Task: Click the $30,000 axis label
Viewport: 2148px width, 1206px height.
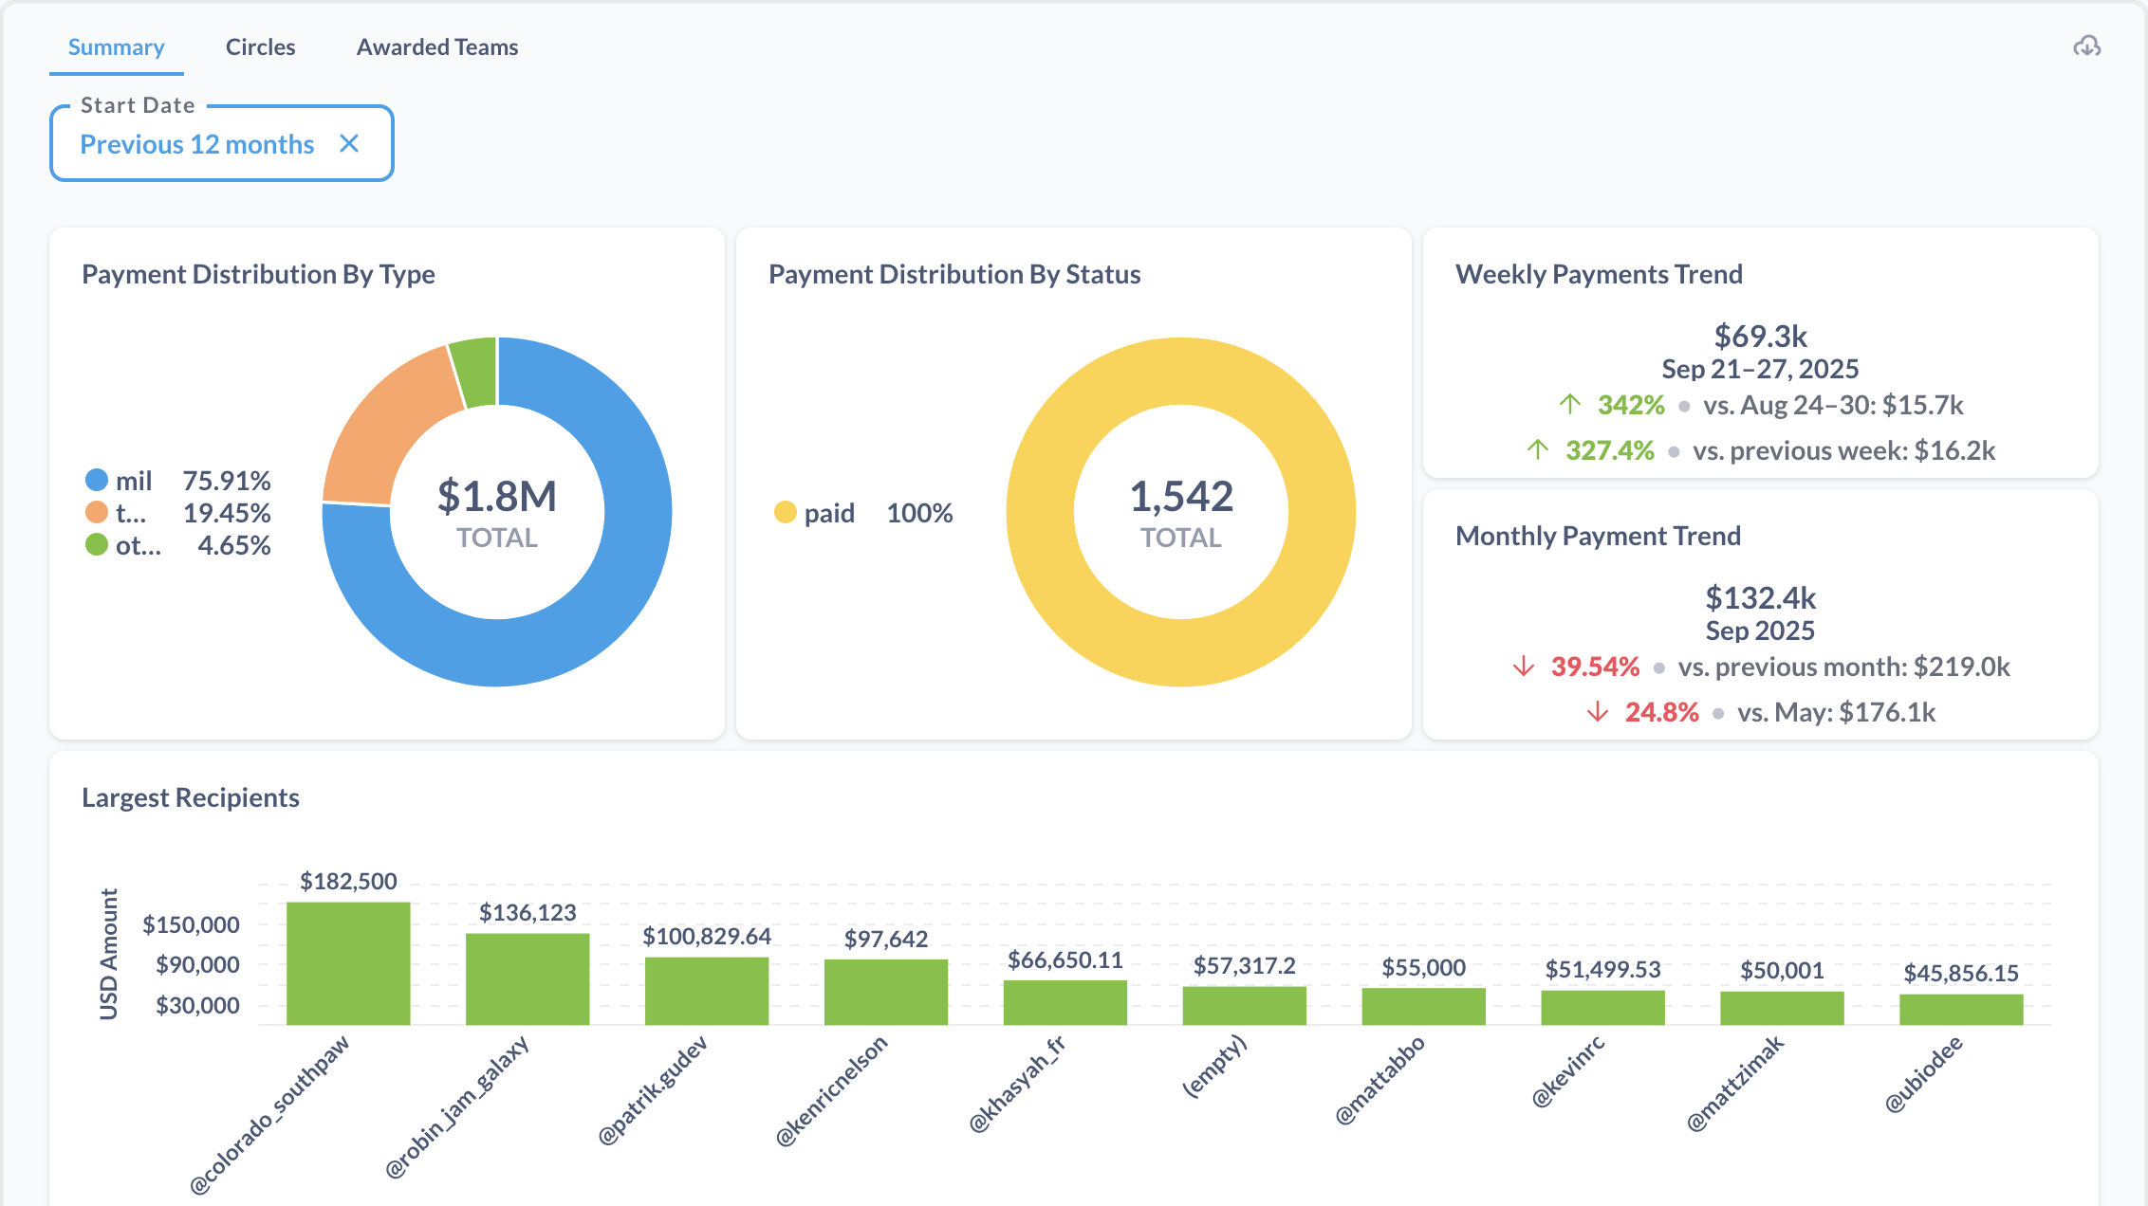Action: (x=197, y=1005)
